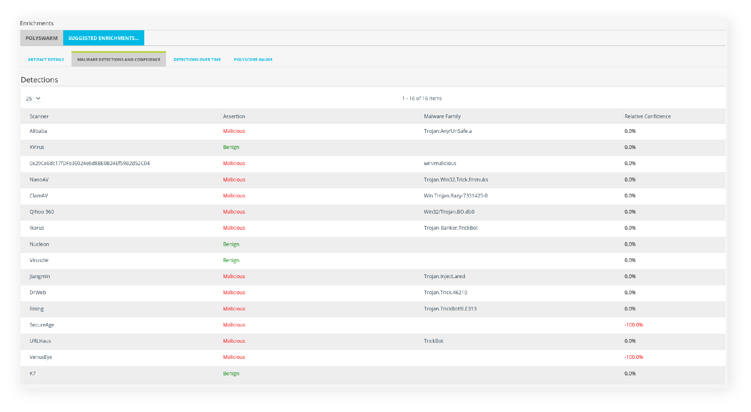Image resolution: width=751 pixels, height=412 pixels.
Task: Select the Nucleon scanner cell
Action: (x=39, y=244)
